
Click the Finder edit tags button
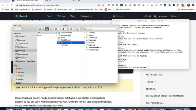[x=77, y=29]
